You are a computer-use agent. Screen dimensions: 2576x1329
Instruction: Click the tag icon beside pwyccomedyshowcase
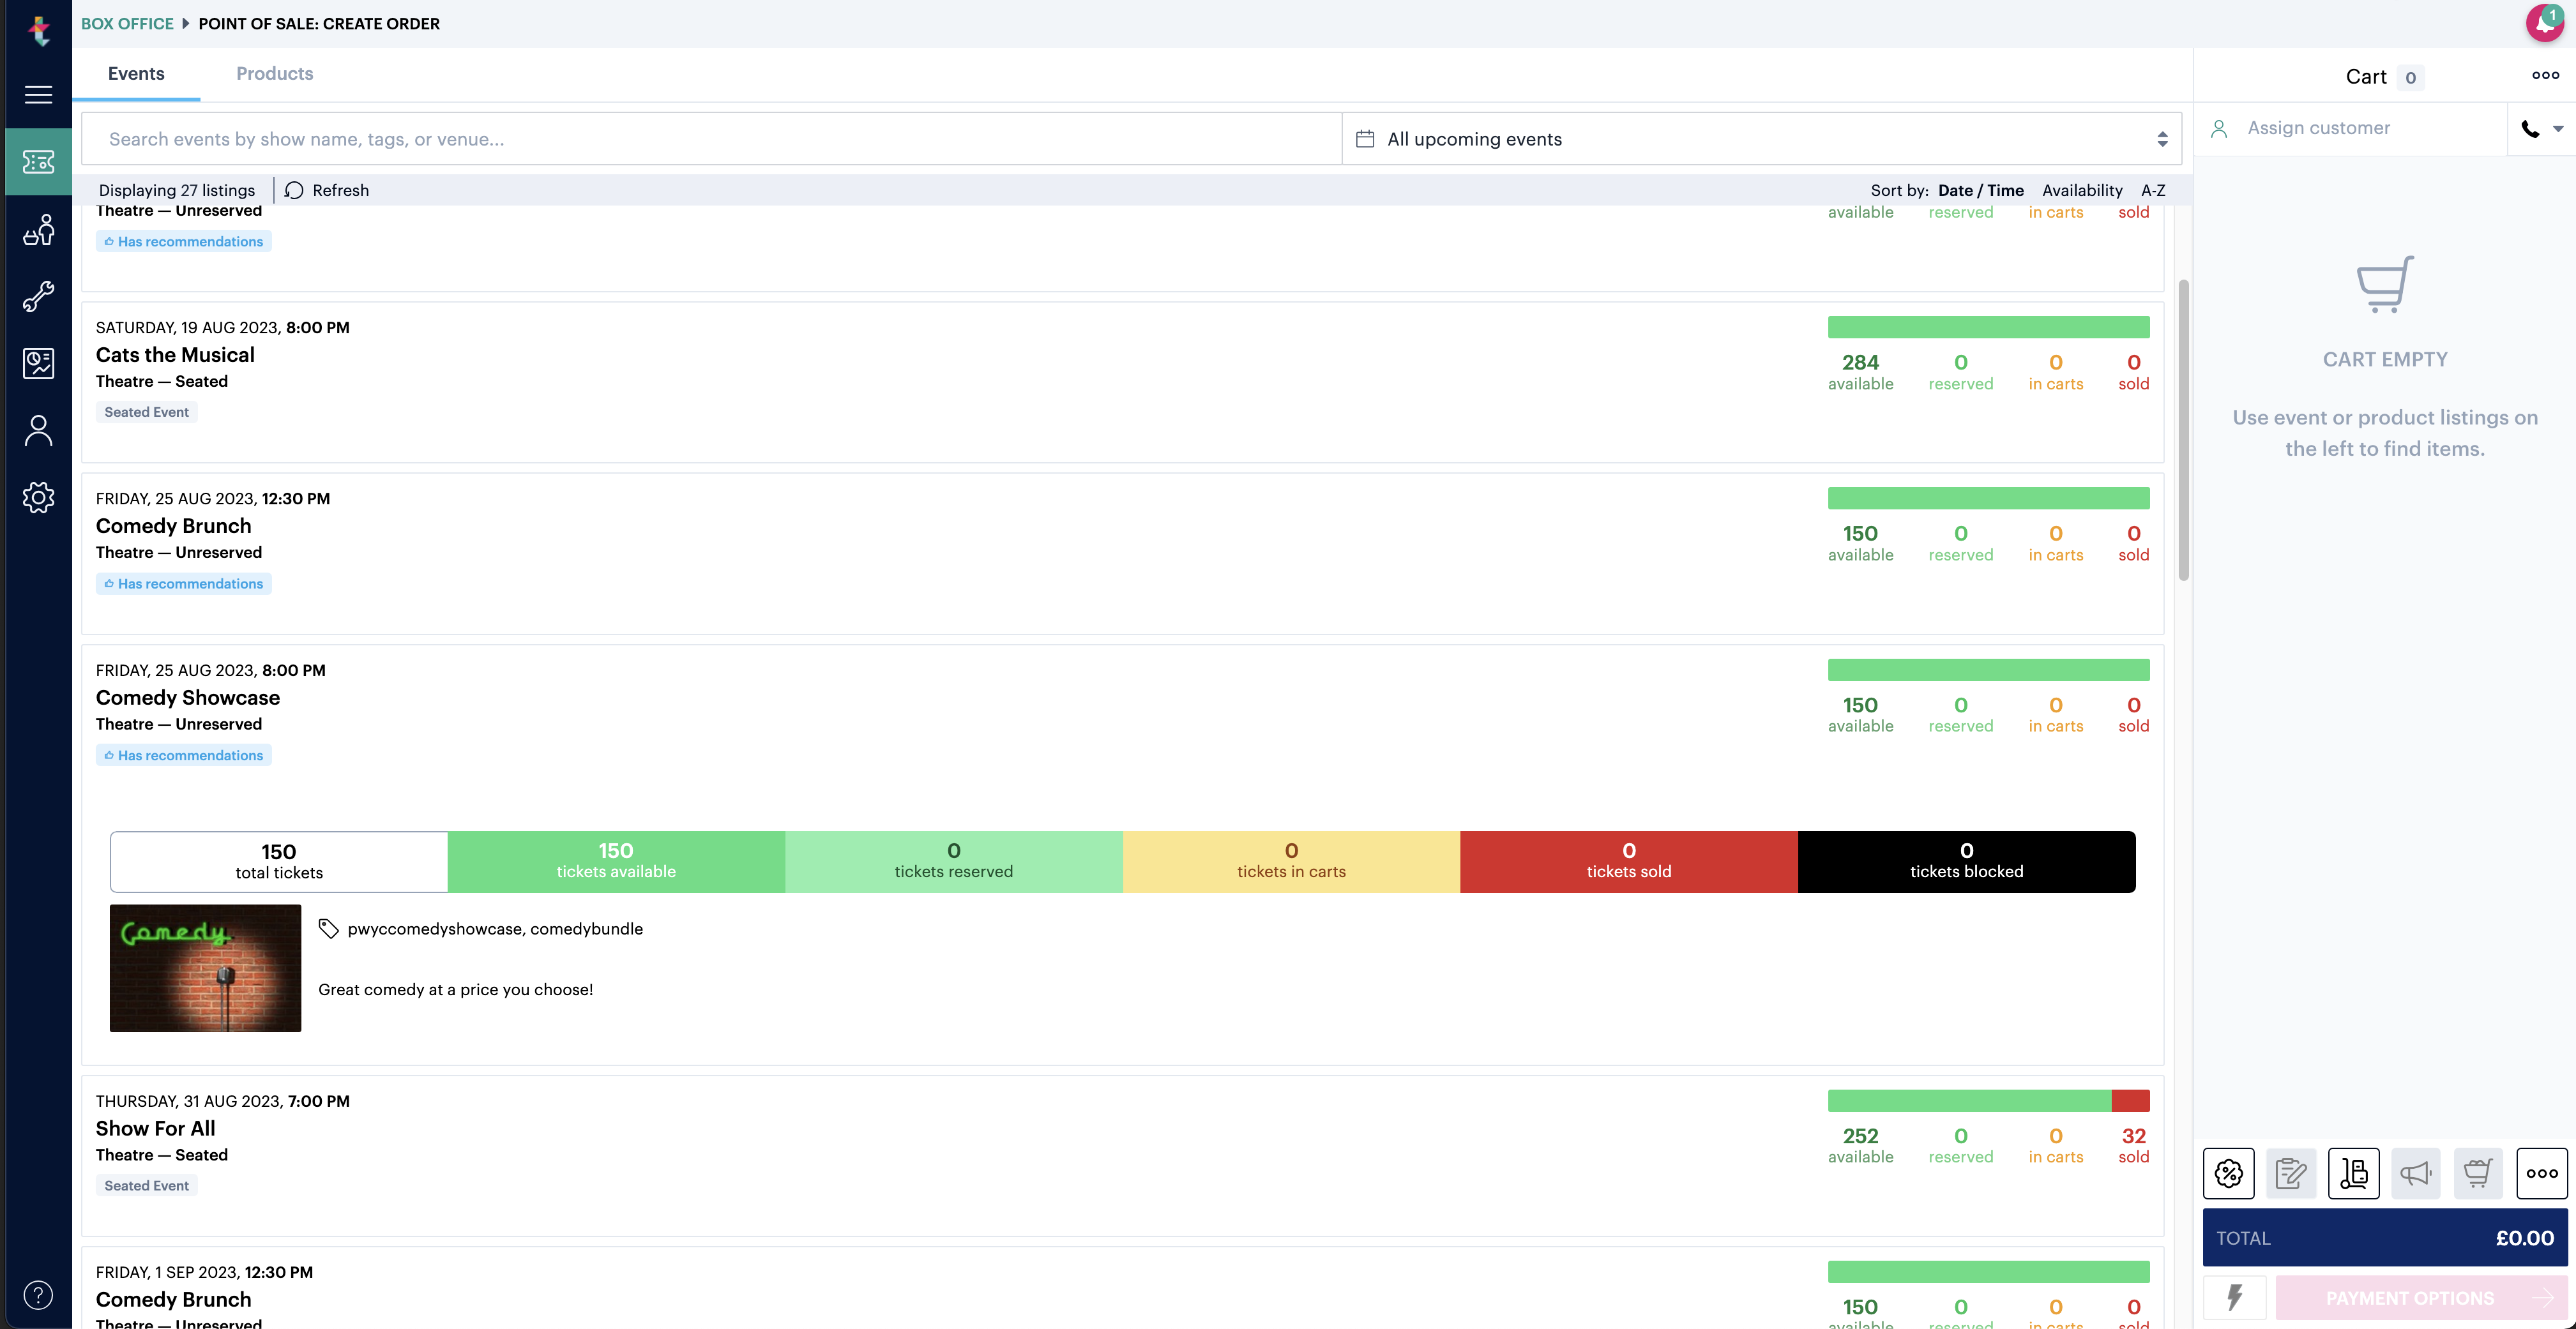pyautogui.click(x=328, y=929)
